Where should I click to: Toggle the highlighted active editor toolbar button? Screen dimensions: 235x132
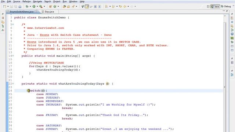(87, 7)
